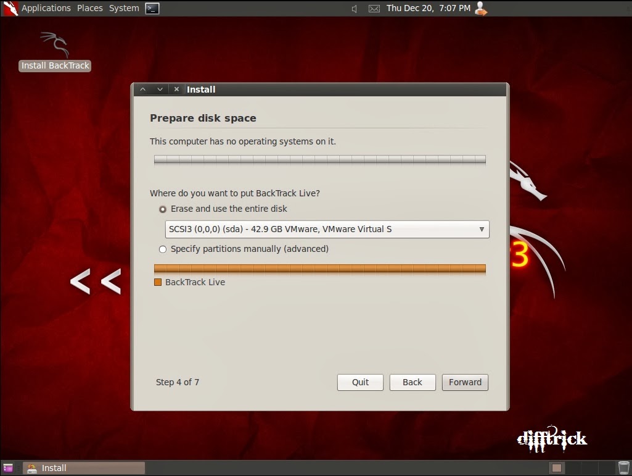Click the orange BackTrack Live legend swatch
632x476 pixels.
coord(158,282)
